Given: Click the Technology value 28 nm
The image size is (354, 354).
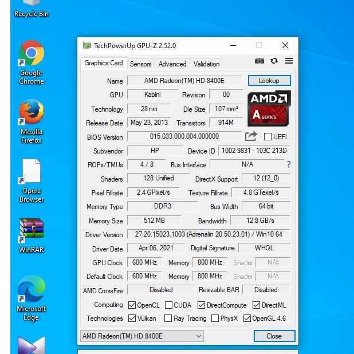Looking at the screenshot, I should (150, 109).
